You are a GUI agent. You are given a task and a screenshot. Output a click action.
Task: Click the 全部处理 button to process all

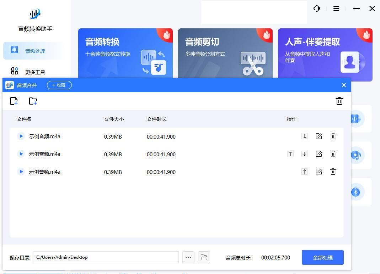coord(322,257)
